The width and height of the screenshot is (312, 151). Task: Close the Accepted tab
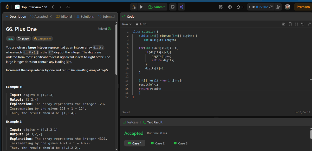pyautogui.click(x=51, y=17)
